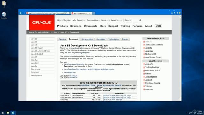
Task: Open the new tab button
Action: 94,13
